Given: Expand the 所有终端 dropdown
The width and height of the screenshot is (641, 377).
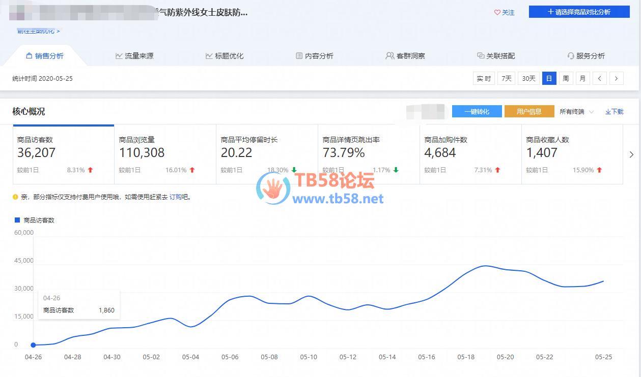Looking at the screenshot, I should [x=576, y=112].
